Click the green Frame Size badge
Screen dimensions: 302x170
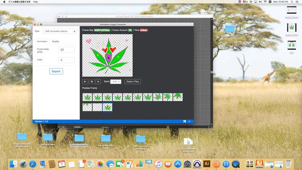pos(102,30)
